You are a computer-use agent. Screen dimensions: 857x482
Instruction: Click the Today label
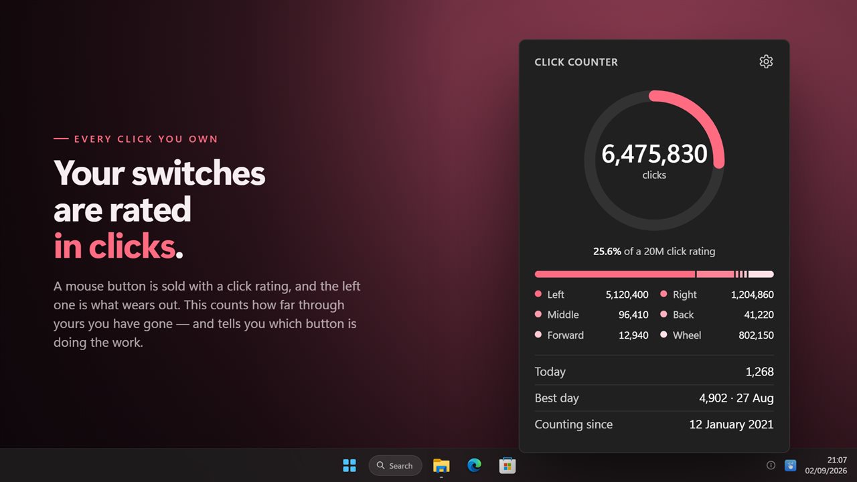(550, 372)
